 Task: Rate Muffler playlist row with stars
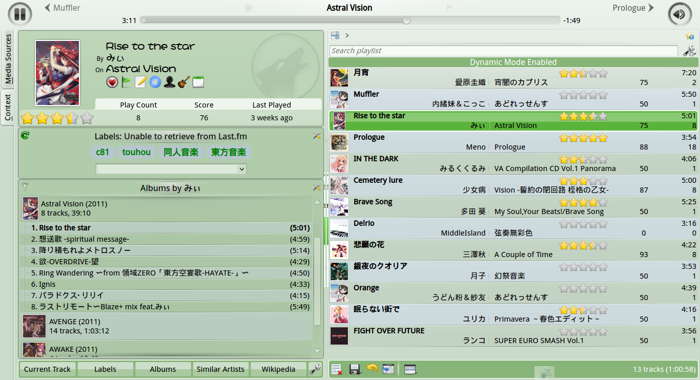pyautogui.click(x=583, y=95)
